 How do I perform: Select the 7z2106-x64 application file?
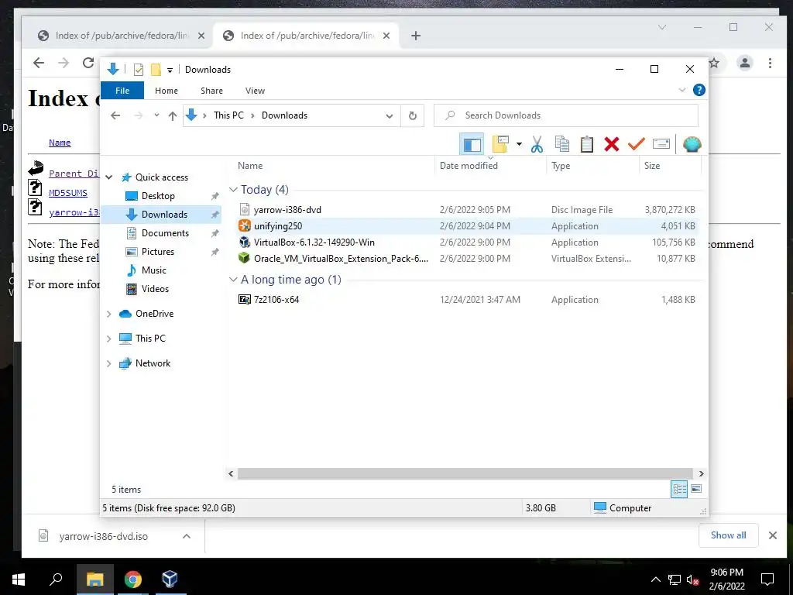click(467, 300)
